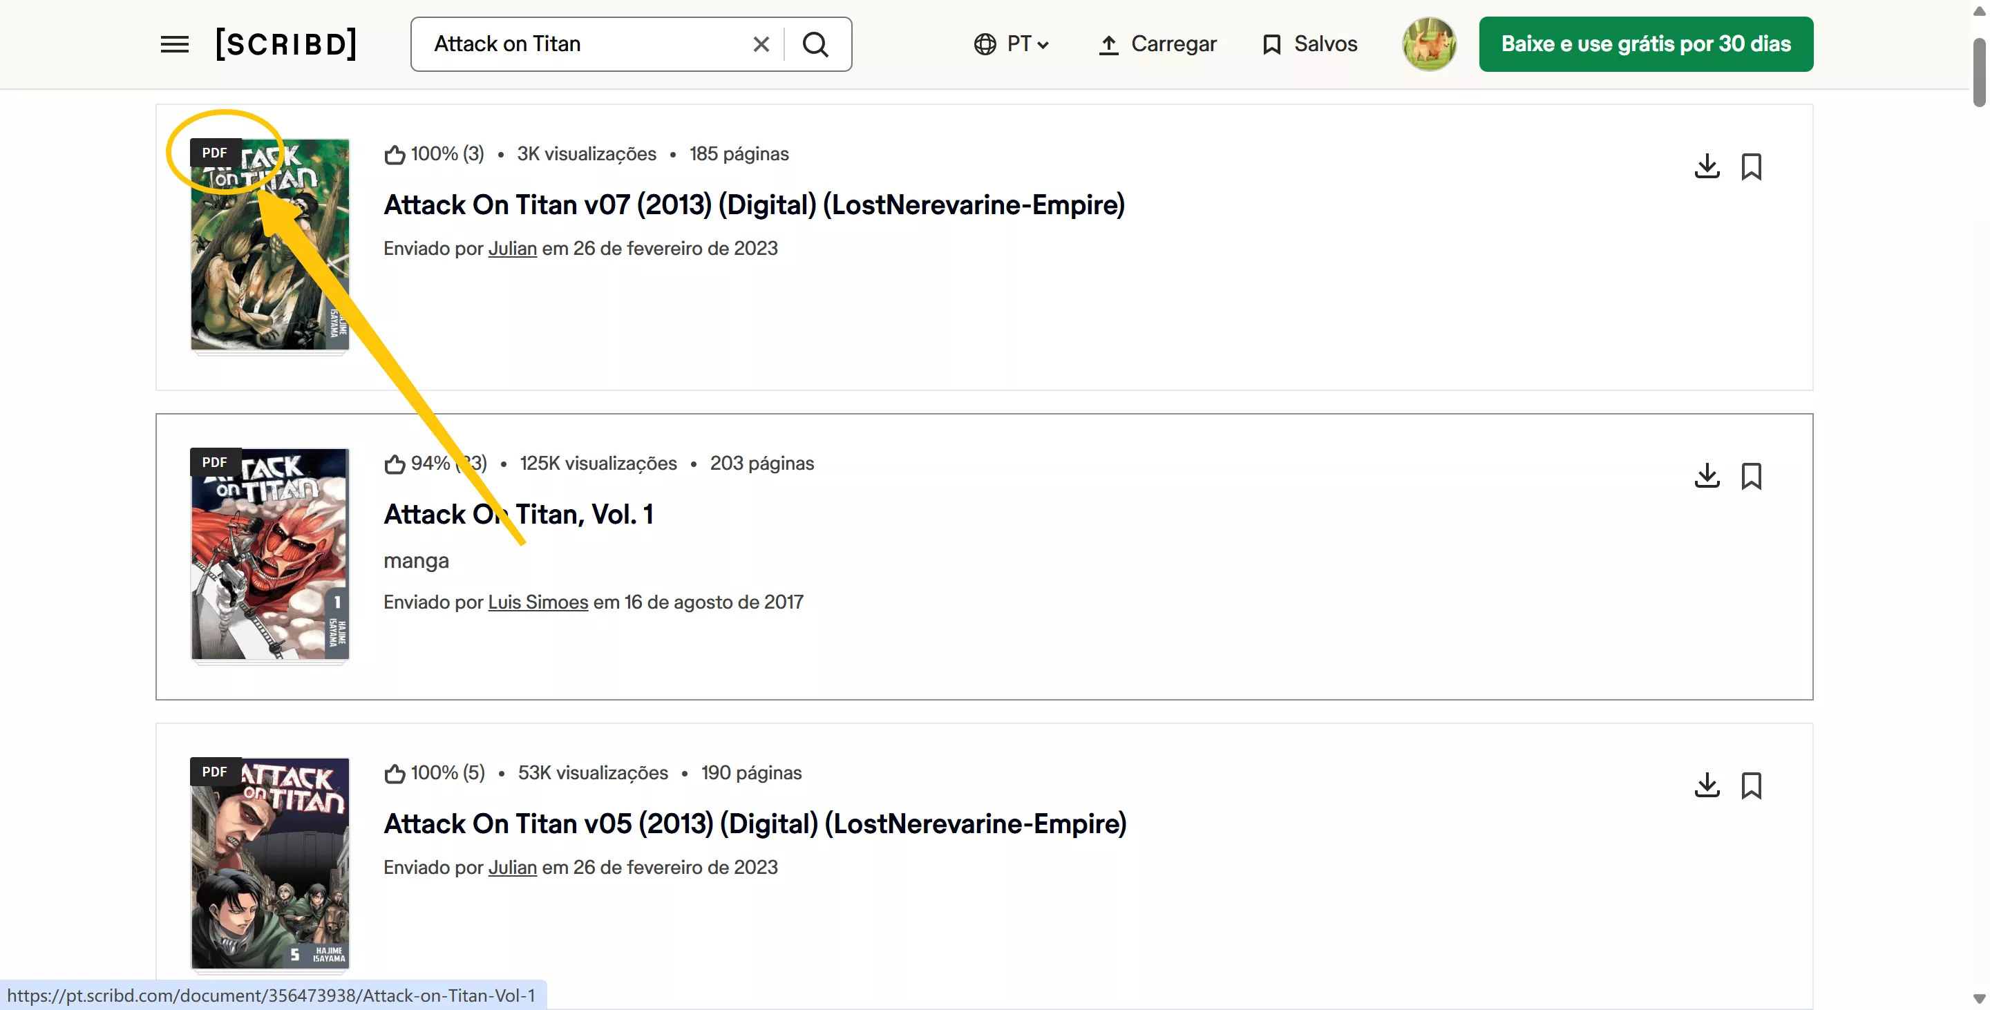Open the user profile avatar
1990x1010 pixels.
pyautogui.click(x=1429, y=44)
